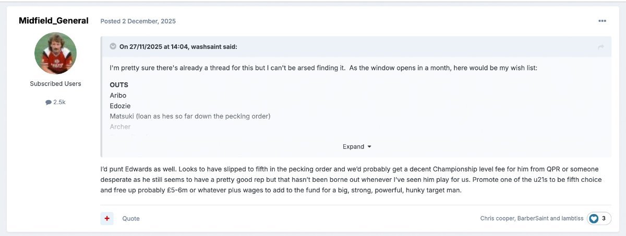This screenshot has height=236, width=626.
Task: Go to quoted post via arrow icon
Action: click(601, 47)
